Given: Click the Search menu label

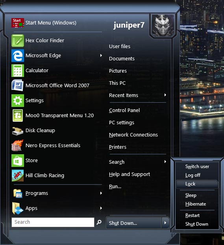Looking at the screenshot, I should (117, 162).
